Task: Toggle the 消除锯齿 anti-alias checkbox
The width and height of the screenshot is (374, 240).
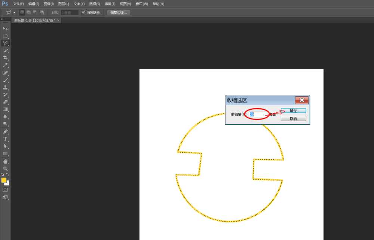Action: 83,12
